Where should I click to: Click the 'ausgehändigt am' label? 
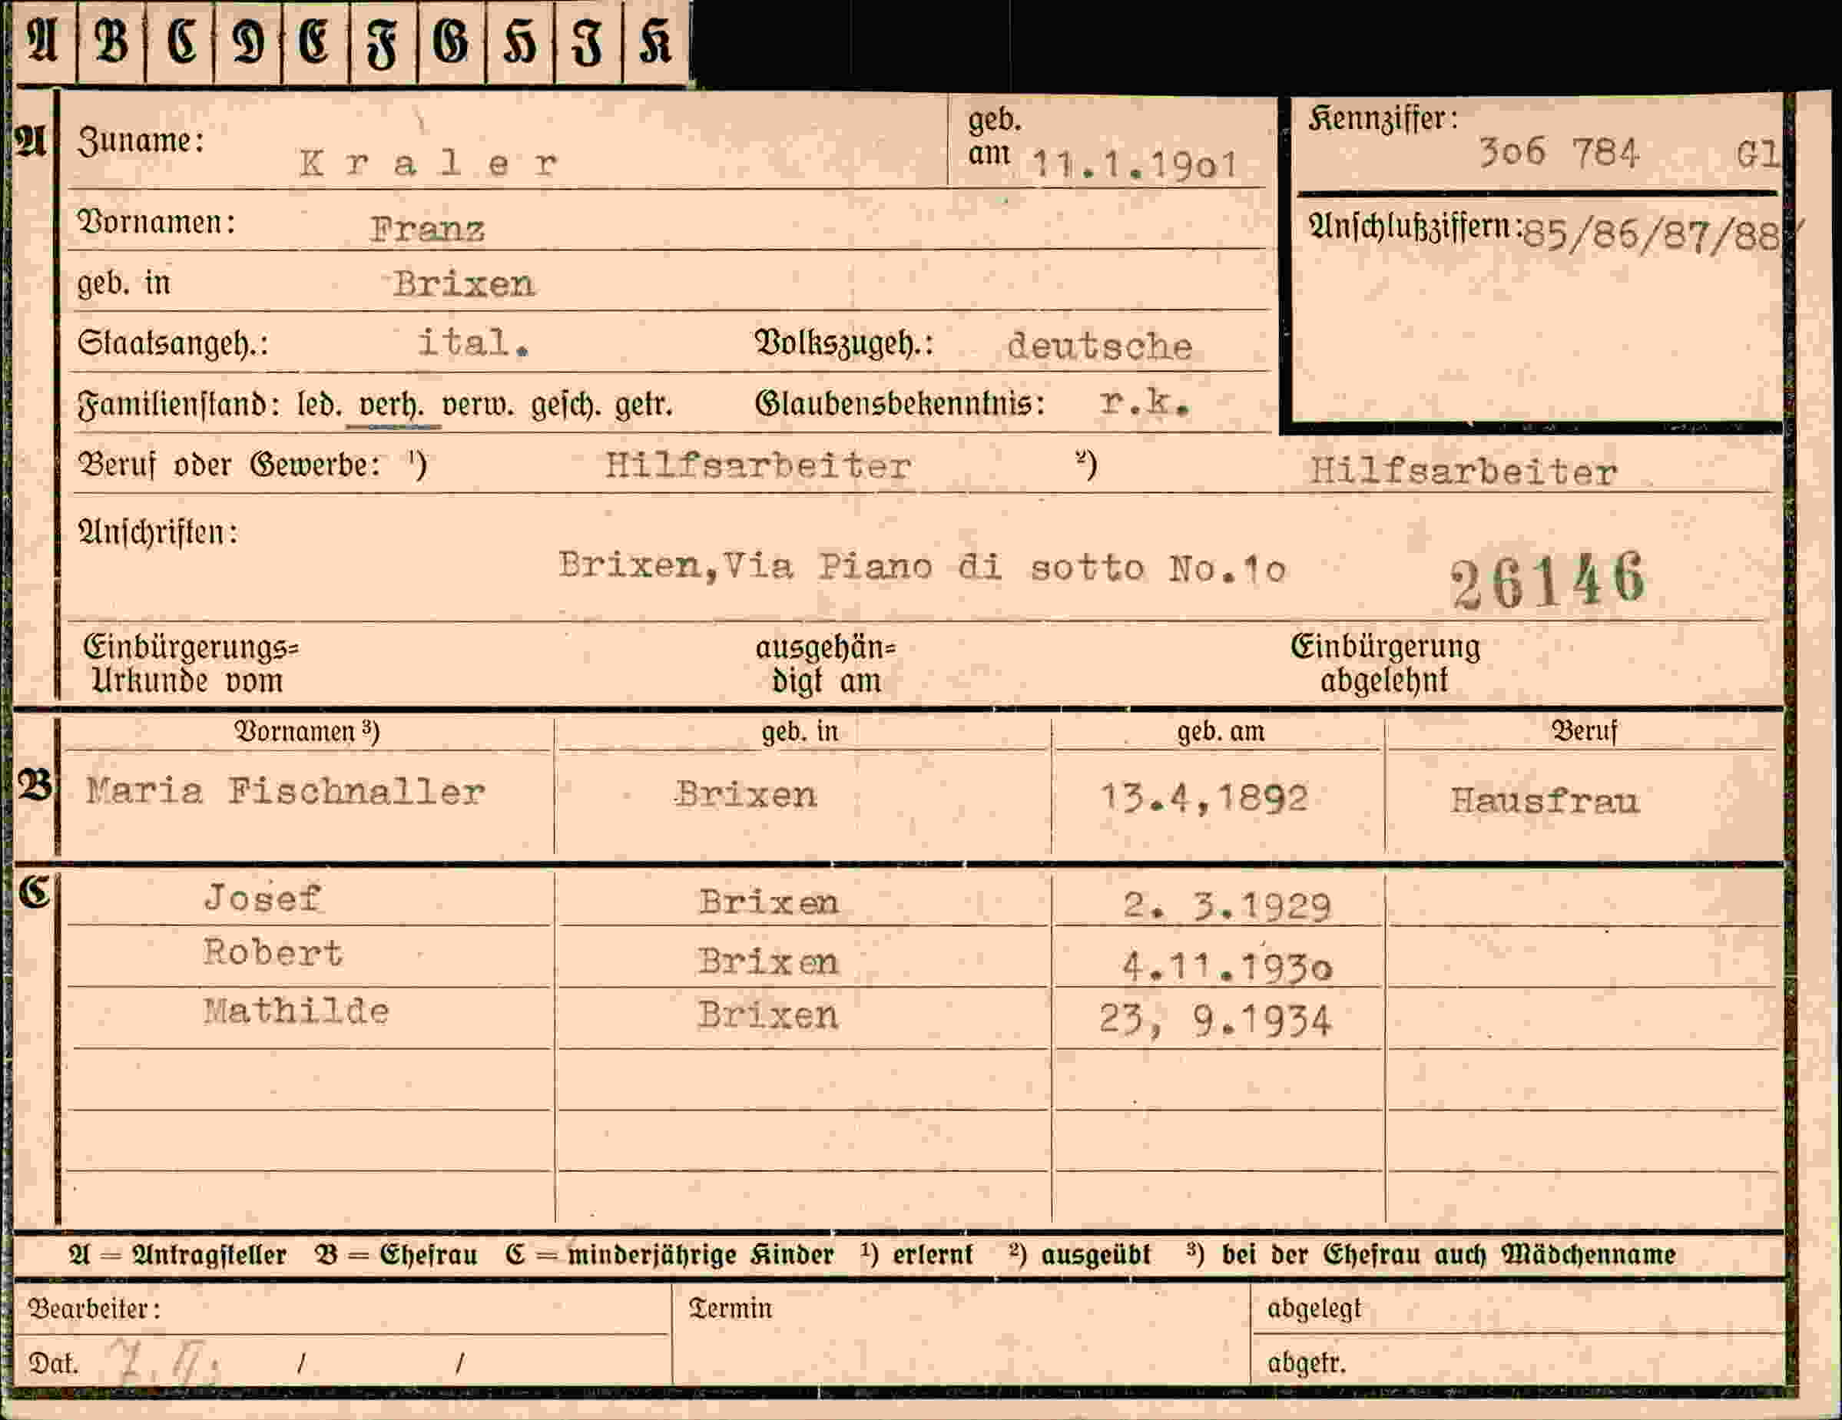coord(826,664)
